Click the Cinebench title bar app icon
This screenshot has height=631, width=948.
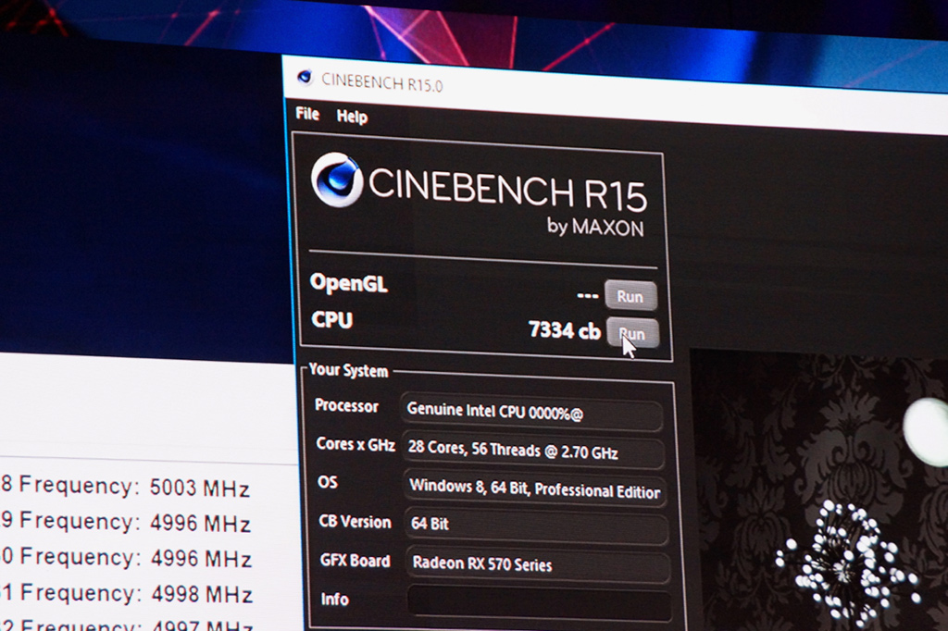pos(305,77)
